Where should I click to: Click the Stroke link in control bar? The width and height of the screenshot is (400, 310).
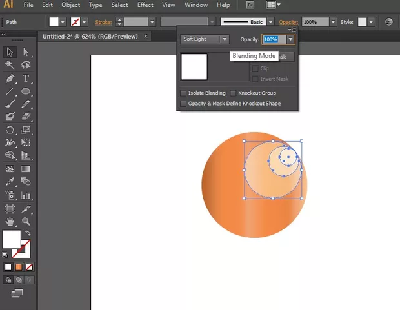point(105,21)
